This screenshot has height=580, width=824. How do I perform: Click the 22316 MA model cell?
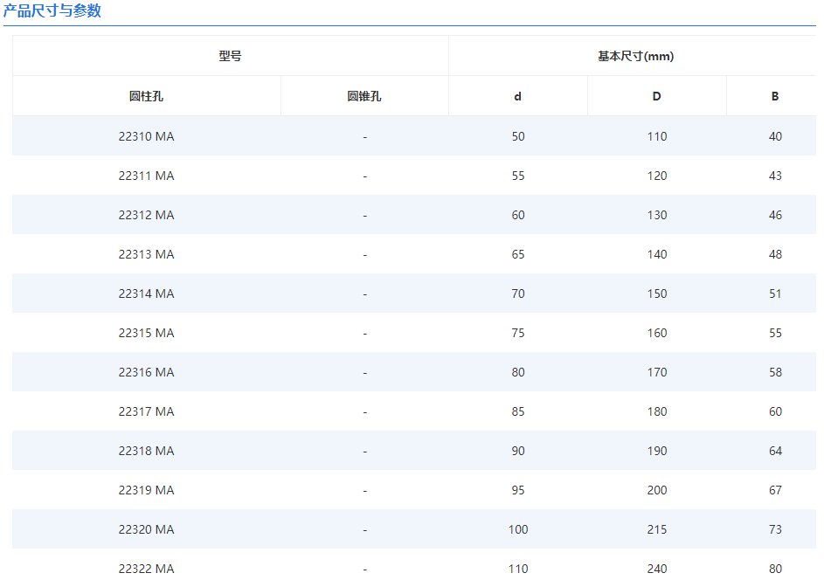click(x=146, y=372)
